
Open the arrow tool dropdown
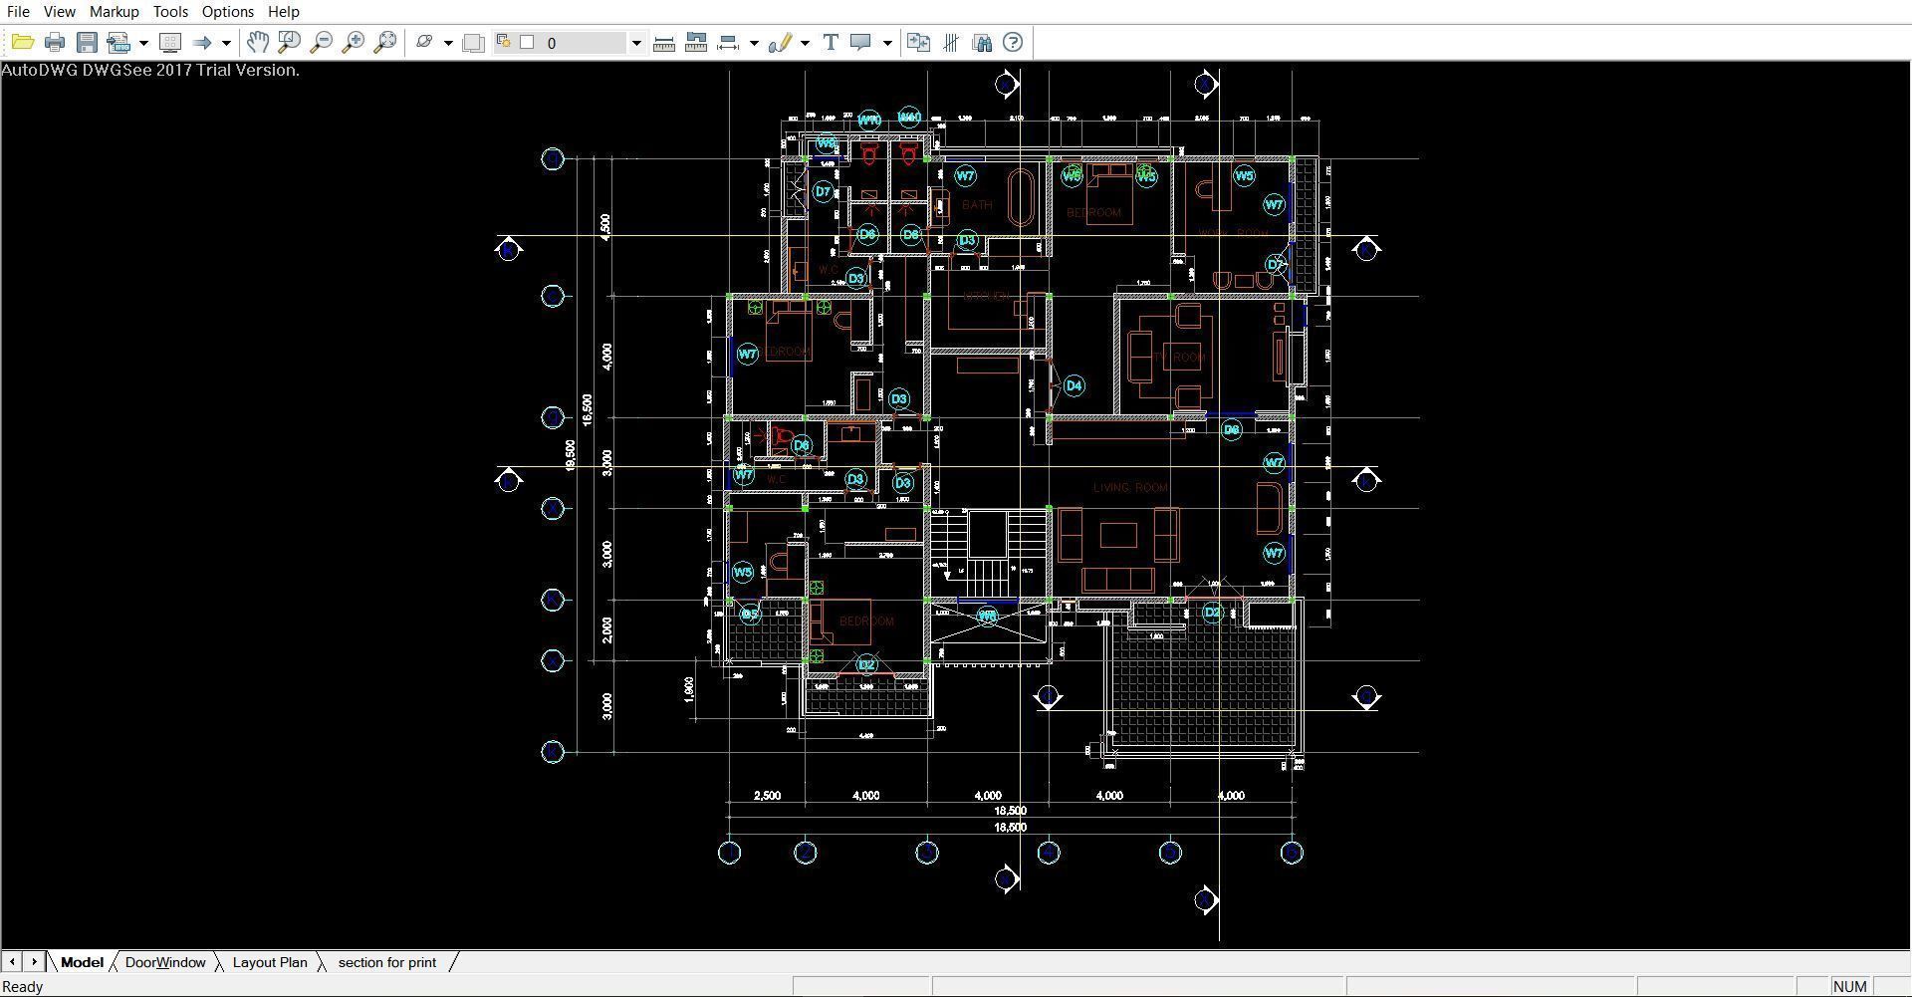[226, 42]
